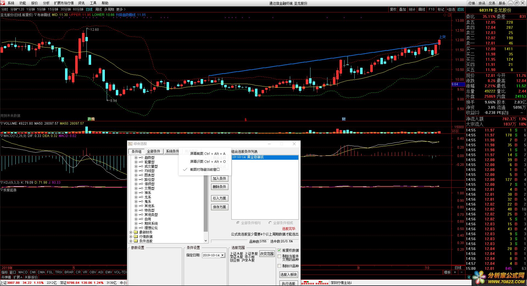Click the plus button at the chart's bottom-right

[455, 272]
